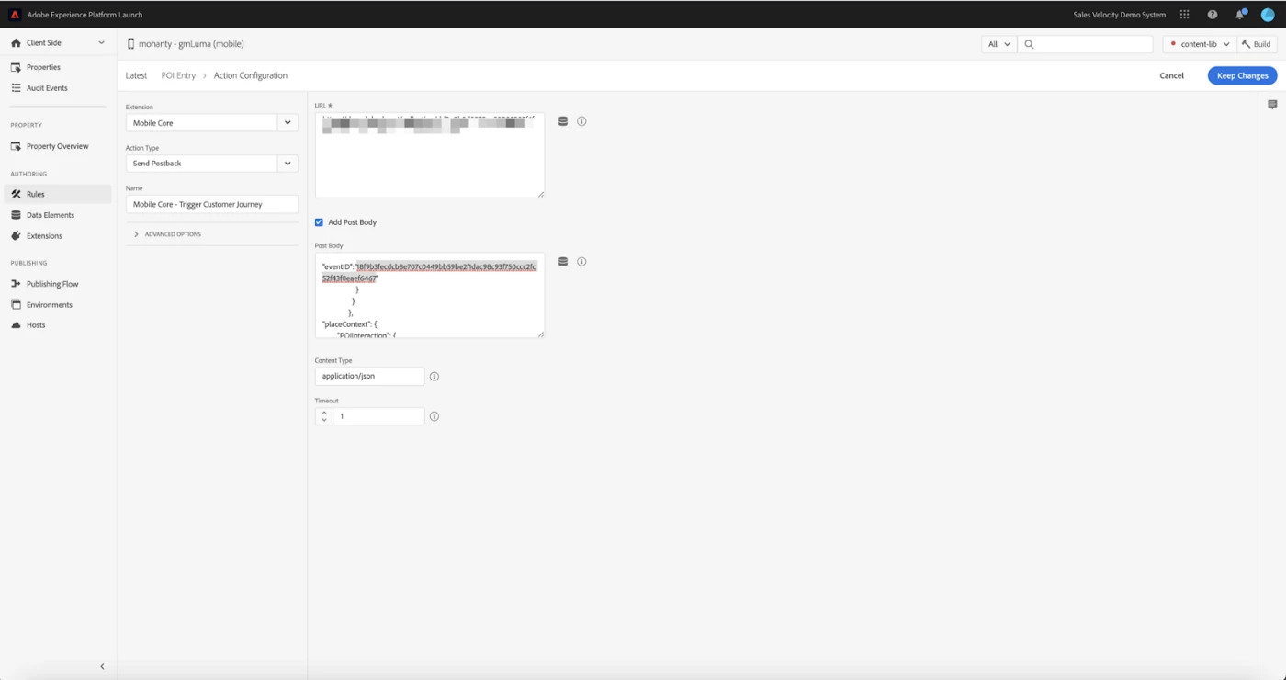Click the Build button
Image resolution: width=1286 pixels, height=680 pixels.
pyautogui.click(x=1257, y=44)
